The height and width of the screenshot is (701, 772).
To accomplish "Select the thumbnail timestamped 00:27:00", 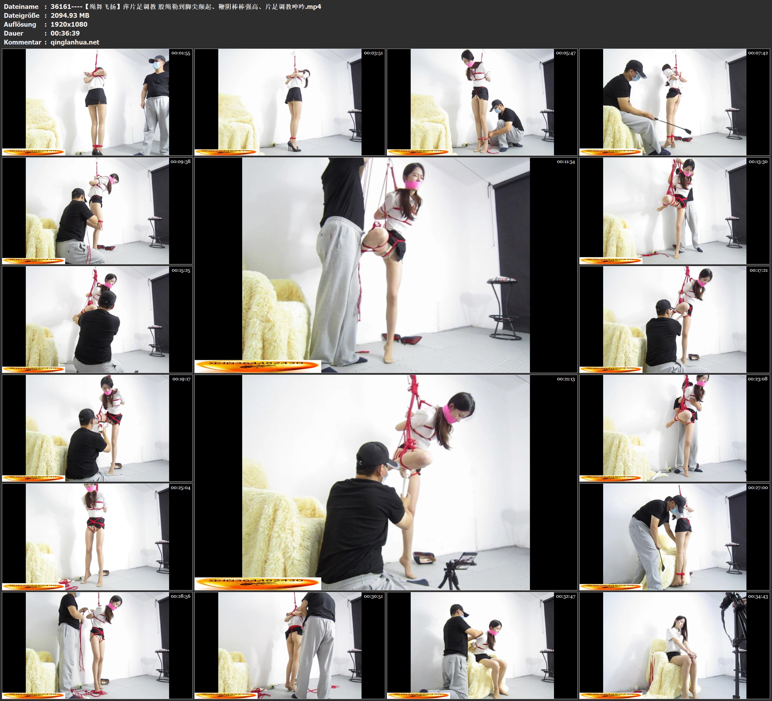I will 674,536.
